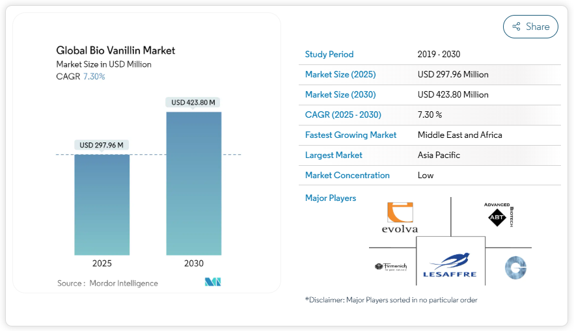574x331 pixels.
Task: Click the USD 423.80 Million table value
Action: point(453,94)
